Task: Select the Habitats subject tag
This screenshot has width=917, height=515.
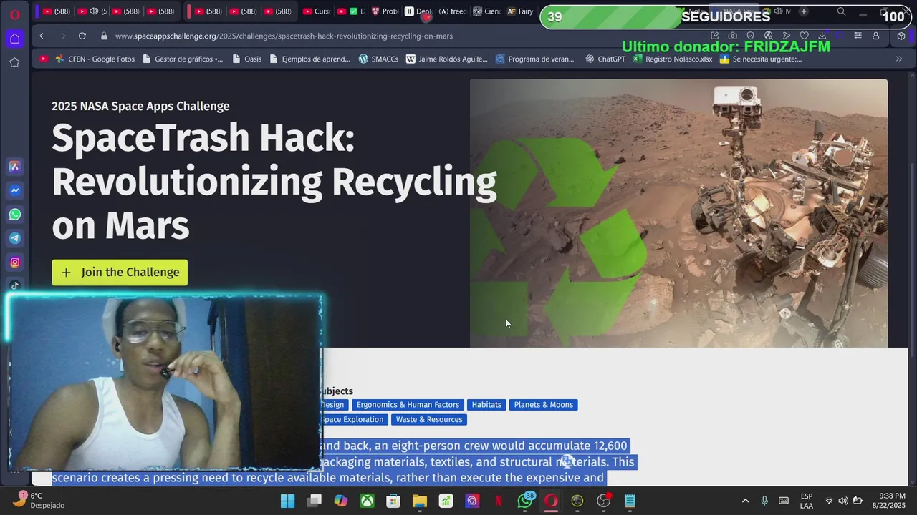Action: tap(486, 405)
